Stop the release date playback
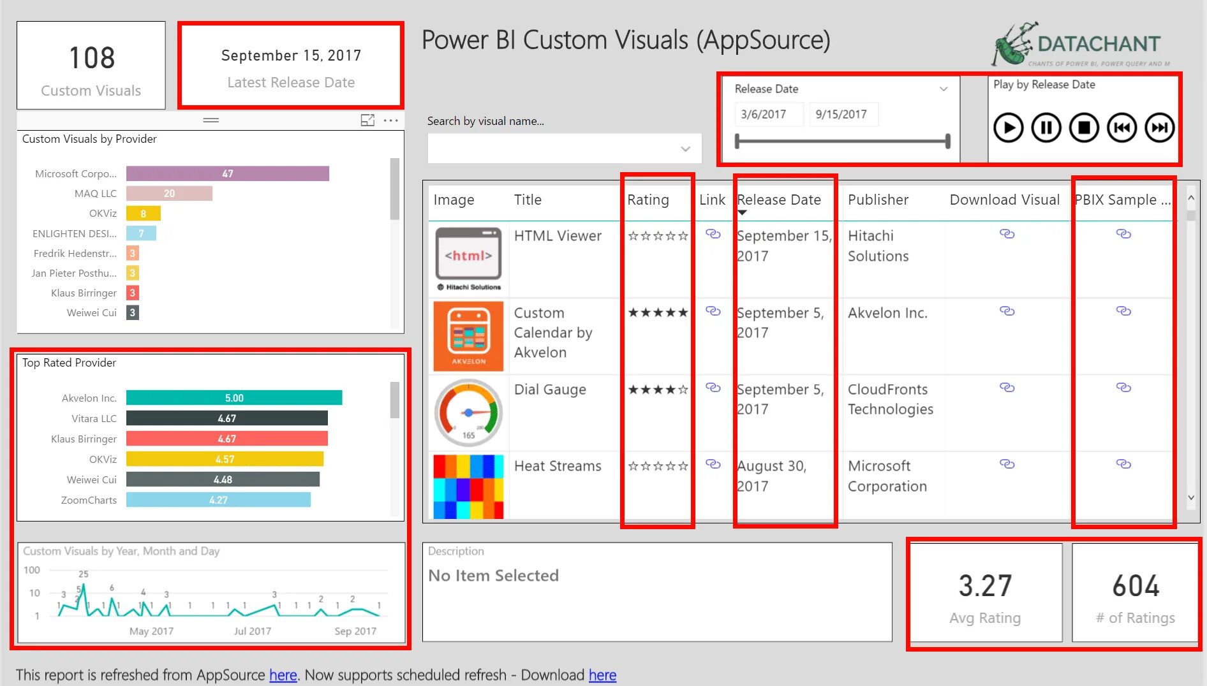 [1084, 128]
